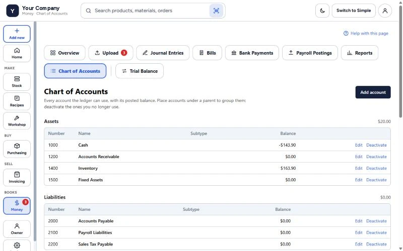Open Stock in sidebar
The width and height of the screenshot is (403, 251).
click(x=17, y=82)
